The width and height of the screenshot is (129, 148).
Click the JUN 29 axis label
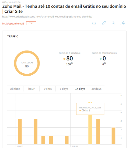[x=75, y=147]
